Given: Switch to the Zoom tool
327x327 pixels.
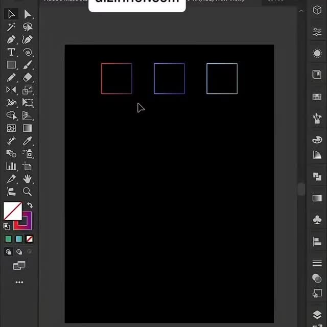Looking at the screenshot, I should pyautogui.click(x=28, y=192).
